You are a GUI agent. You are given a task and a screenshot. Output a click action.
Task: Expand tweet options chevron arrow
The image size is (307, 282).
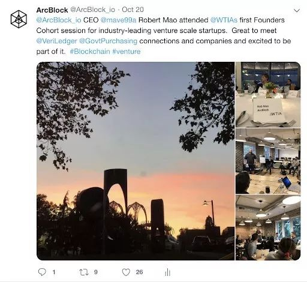click(x=297, y=10)
